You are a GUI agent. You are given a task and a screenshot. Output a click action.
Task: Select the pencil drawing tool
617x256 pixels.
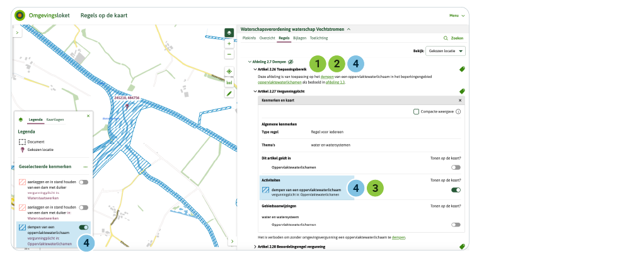[229, 93]
